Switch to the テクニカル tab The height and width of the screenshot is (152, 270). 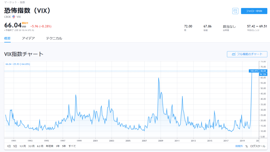(x=54, y=38)
